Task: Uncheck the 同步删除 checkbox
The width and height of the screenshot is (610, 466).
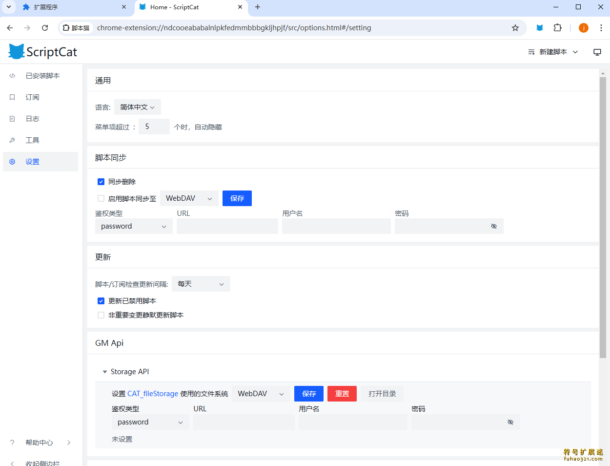Action: tap(101, 182)
